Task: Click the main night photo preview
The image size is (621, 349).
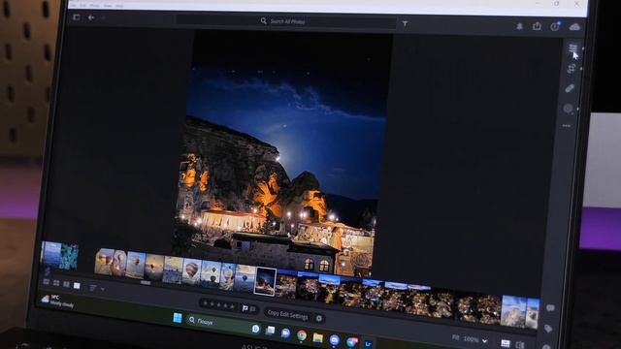Action: pyautogui.click(x=281, y=154)
